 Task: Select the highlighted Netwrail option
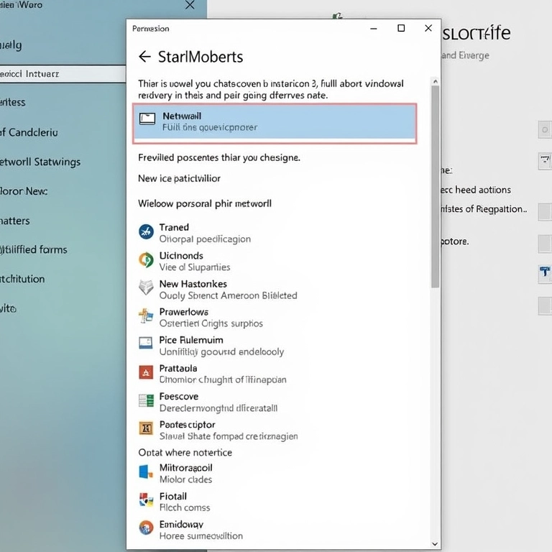point(274,121)
